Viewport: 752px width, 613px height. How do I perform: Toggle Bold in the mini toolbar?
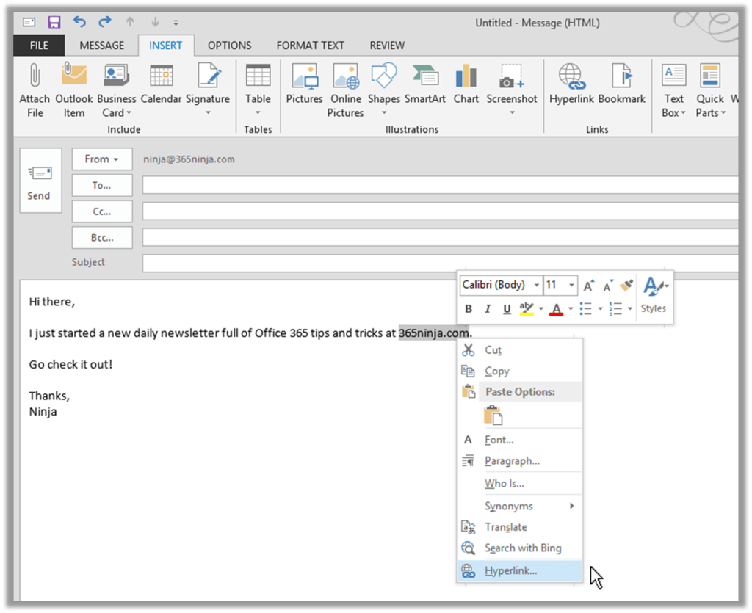pos(469,309)
